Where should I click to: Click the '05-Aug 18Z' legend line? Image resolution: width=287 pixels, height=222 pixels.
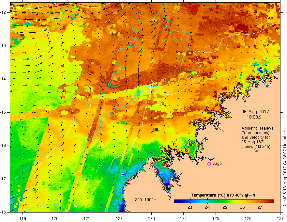click(253, 142)
